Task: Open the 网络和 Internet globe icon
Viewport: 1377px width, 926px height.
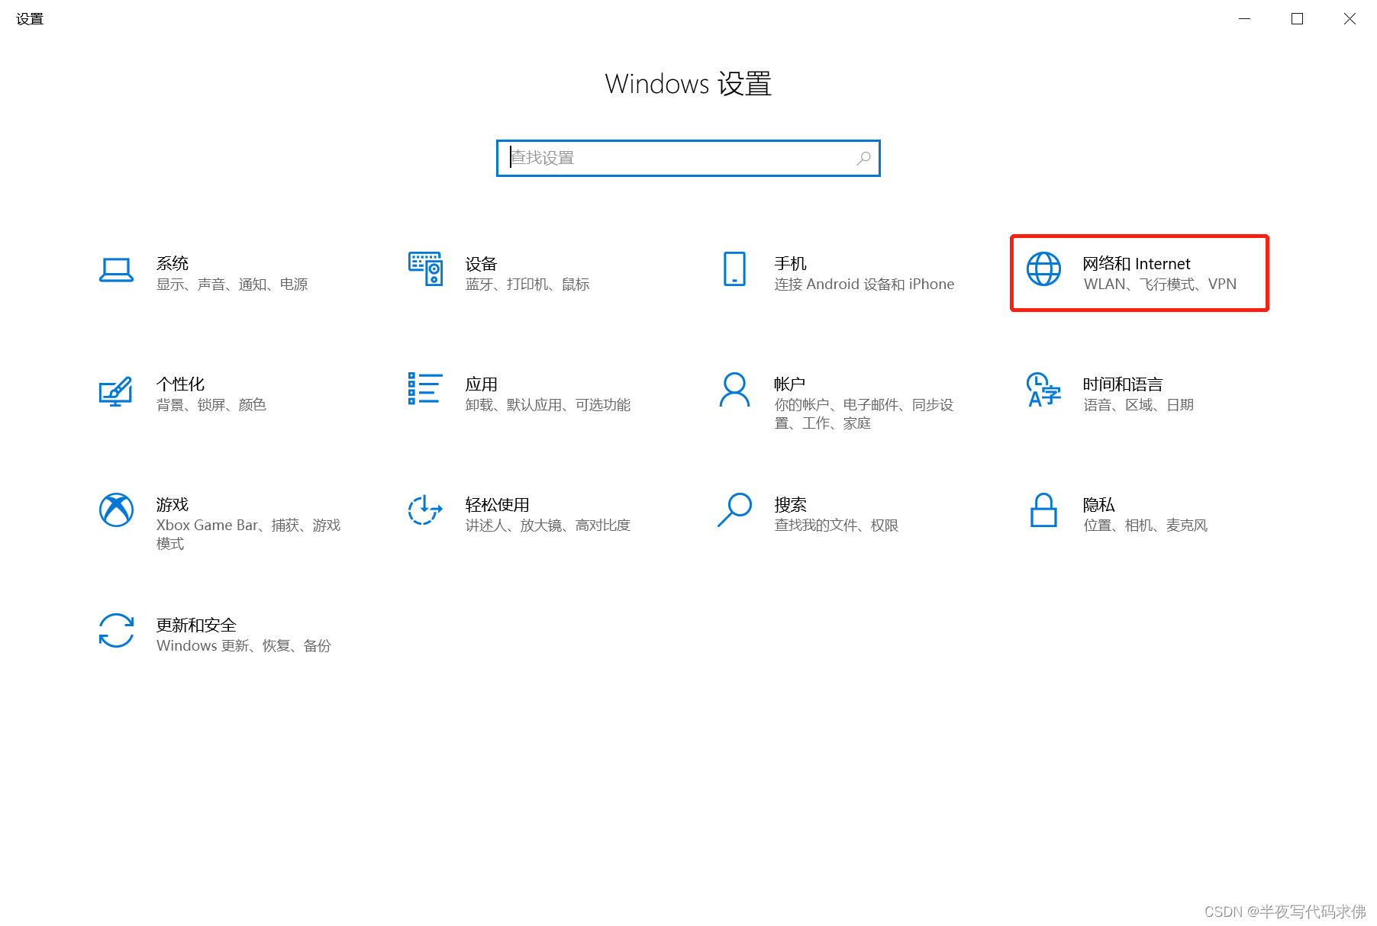Action: (x=1043, y=268)
